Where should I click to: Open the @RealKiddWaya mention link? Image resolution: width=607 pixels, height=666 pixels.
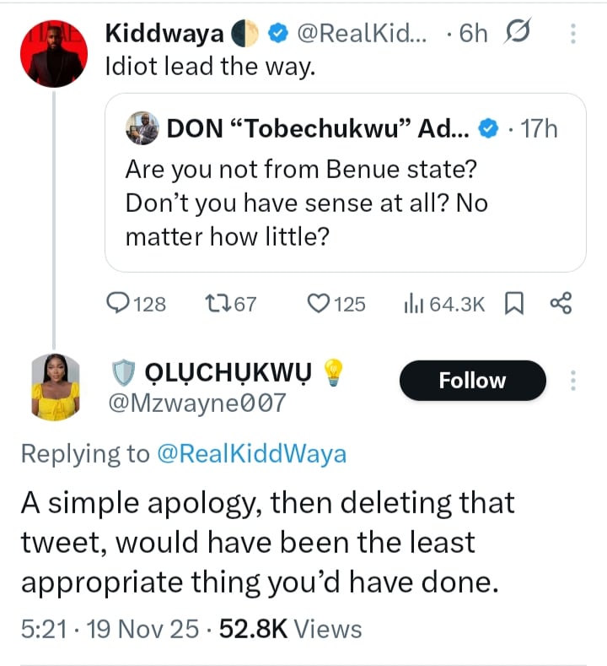pyautogui.click(x=251, y=453)
